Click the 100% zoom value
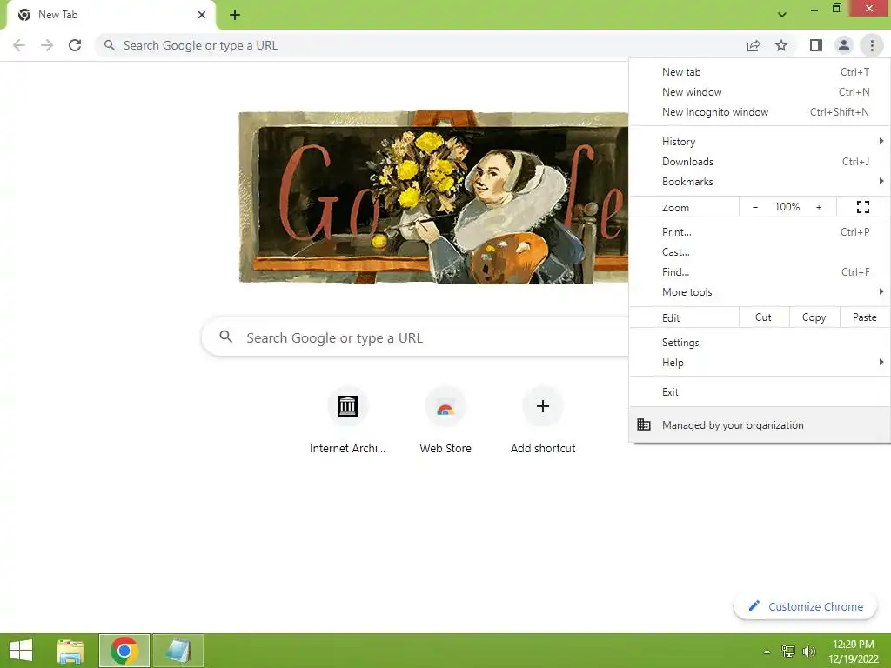Viewport: 891px width, 668px height. (x=787, y=207)
